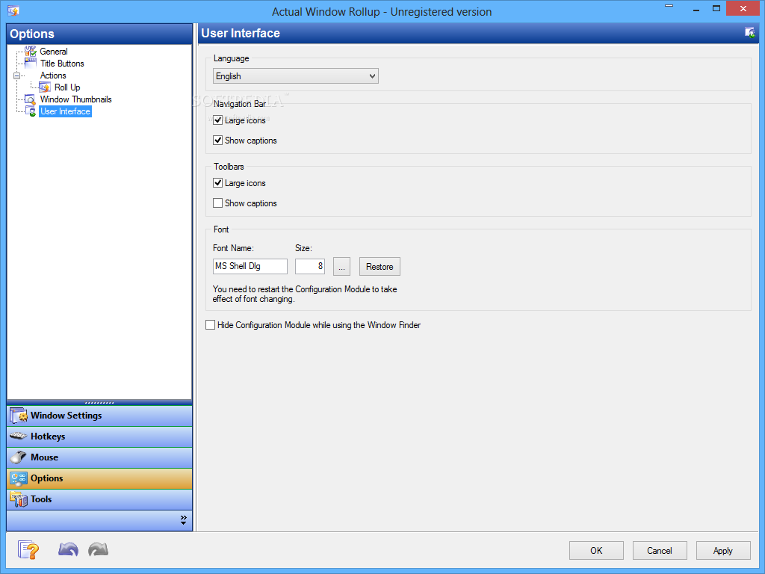This screenshot has width=765, height=574.
Task: Click the Title Buttons tree icon
Action: coord(31,63)
